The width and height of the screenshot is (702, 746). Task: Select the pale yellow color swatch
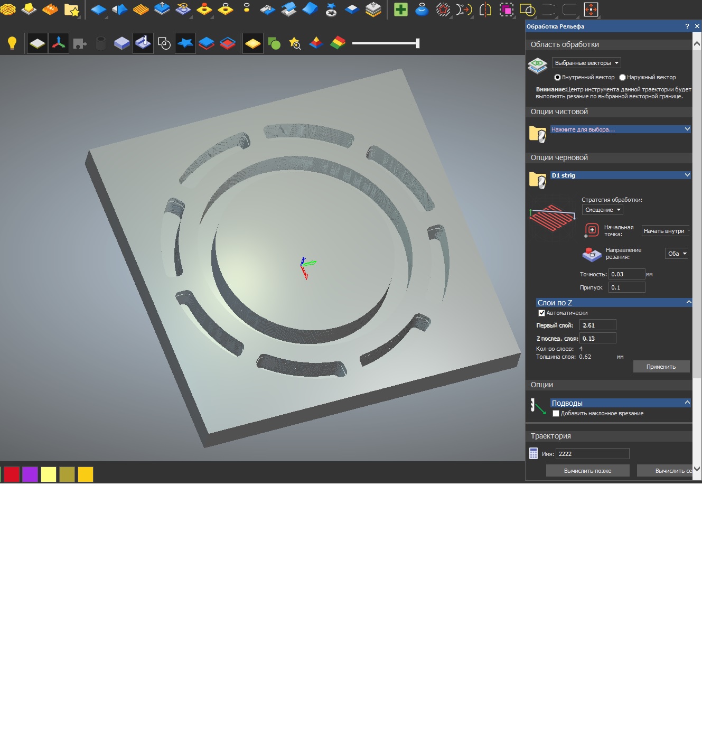tap(49, 474)
